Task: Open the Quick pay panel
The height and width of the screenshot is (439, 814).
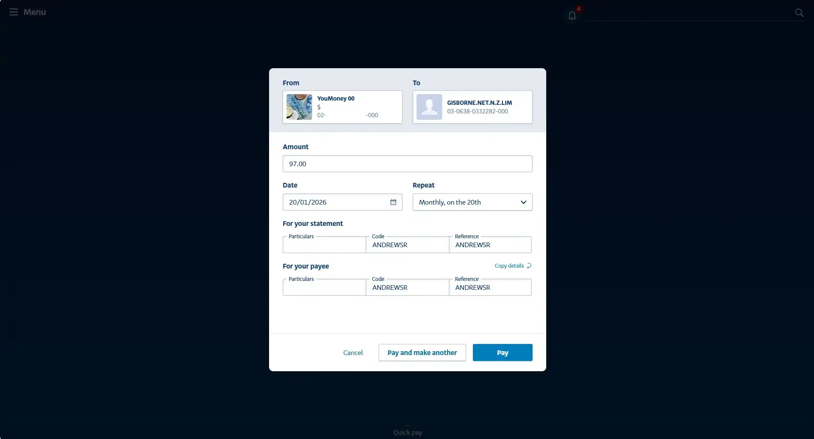Action: (407, 432)
